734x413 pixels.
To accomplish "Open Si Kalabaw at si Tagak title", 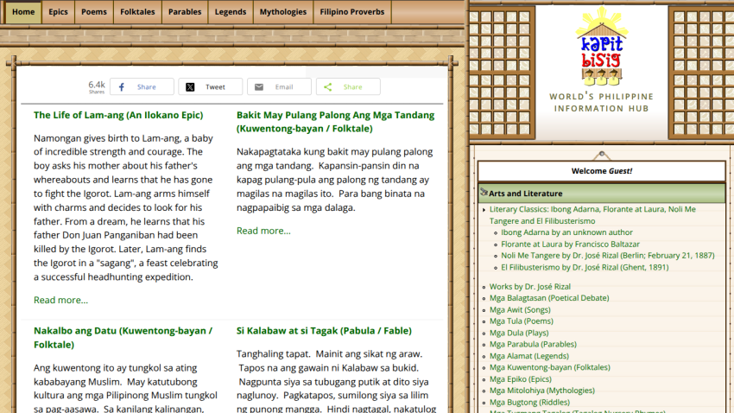I will pyautogui.click(x=324, y=331).
